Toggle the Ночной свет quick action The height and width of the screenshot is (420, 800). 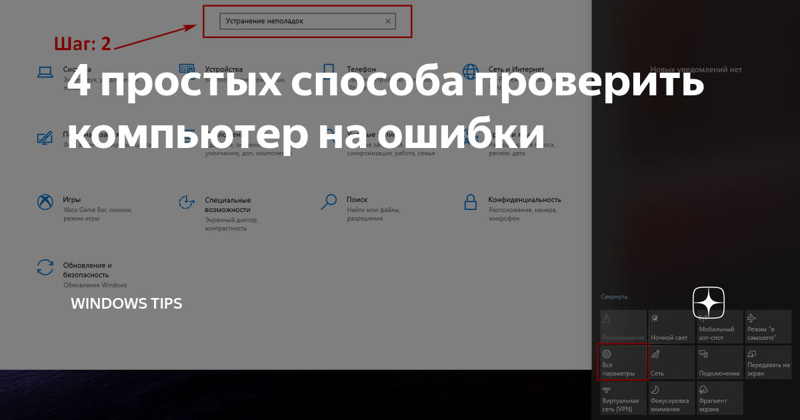point(671,326)
